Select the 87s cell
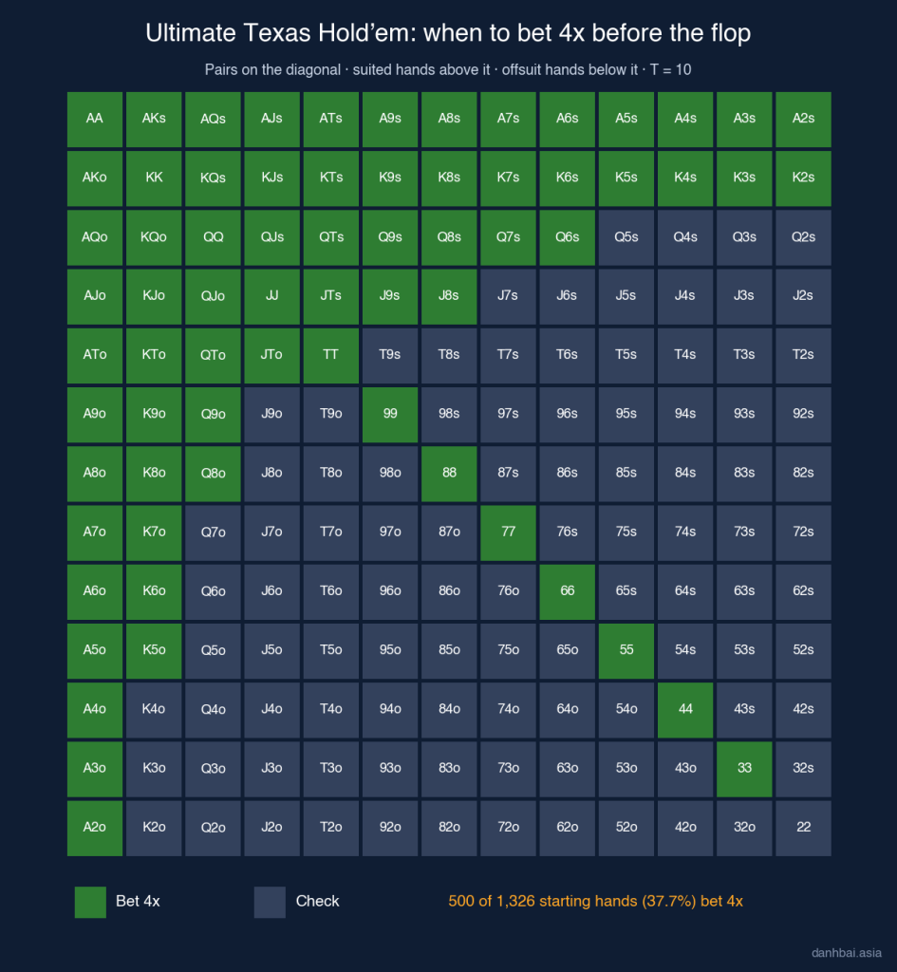Screen dimensions: 897x972 pos(509,474)
